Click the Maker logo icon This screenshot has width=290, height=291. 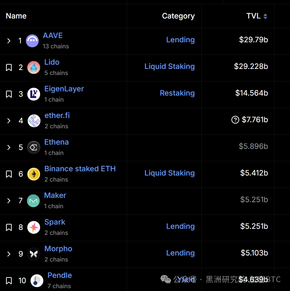click(33, 201)
